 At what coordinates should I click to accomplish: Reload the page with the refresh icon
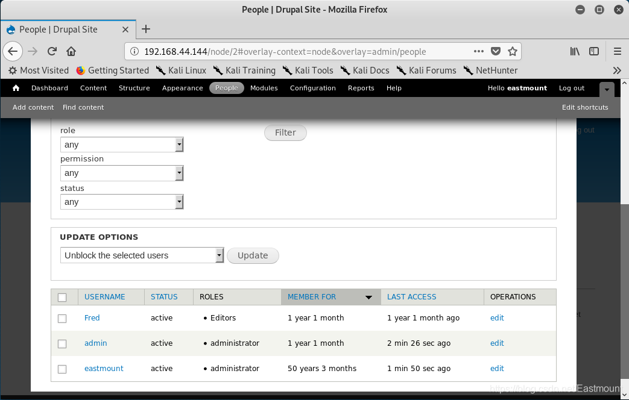[52, 51]
